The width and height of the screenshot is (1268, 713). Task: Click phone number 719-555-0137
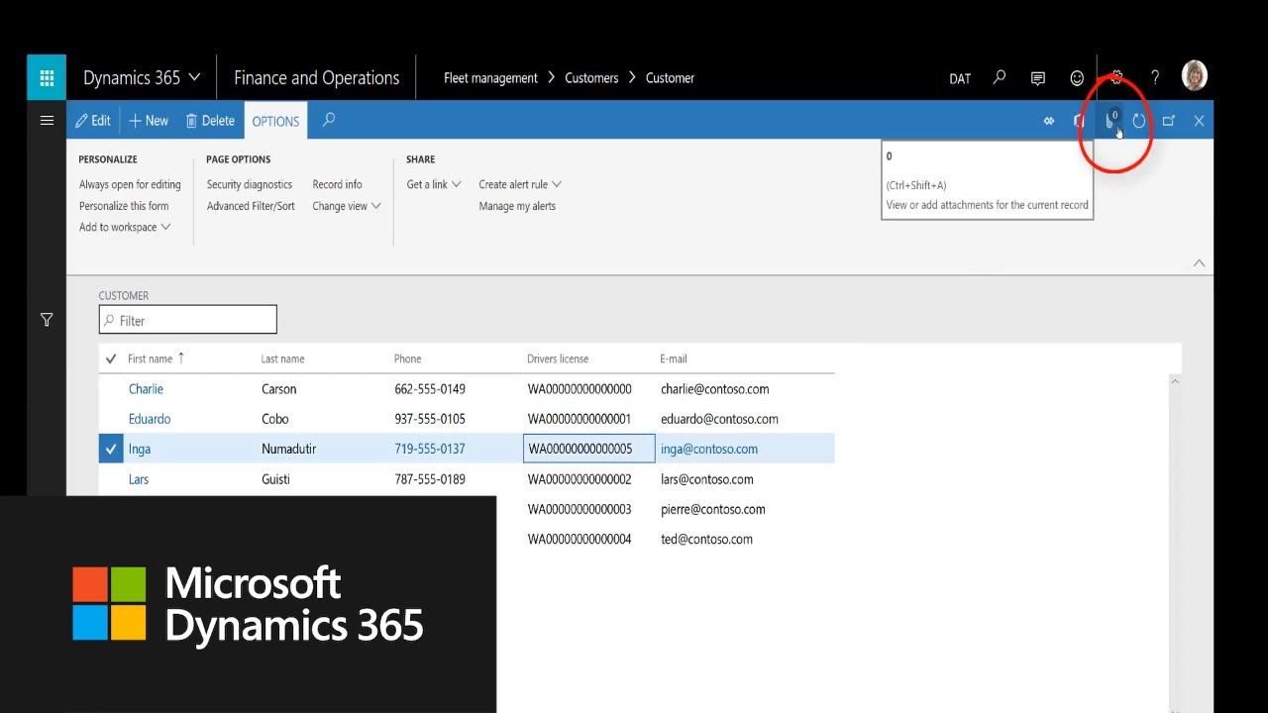[430, 449]
